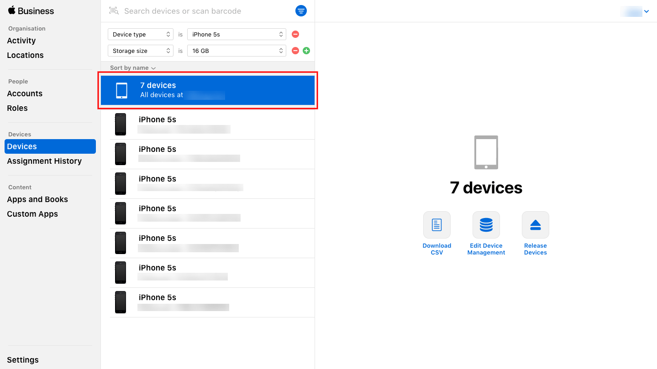Viewport: 657px width, 369px height.
Task: Click the Download CSV icon
Action: pyautogui.click(x=436, y=224)
